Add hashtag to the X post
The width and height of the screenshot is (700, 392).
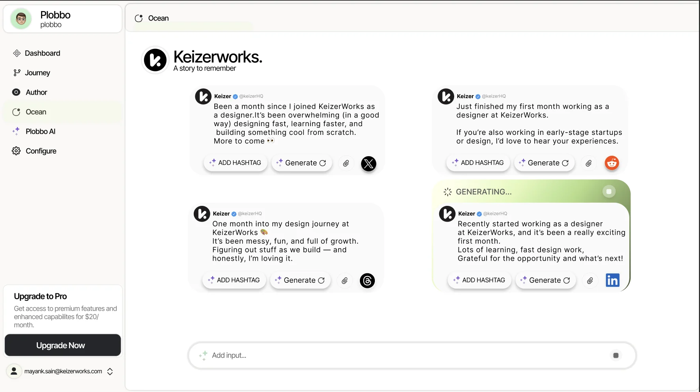pyautogui.click(x=236, y=163)
